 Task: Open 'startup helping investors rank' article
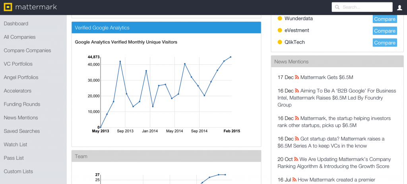click(334, 122)
